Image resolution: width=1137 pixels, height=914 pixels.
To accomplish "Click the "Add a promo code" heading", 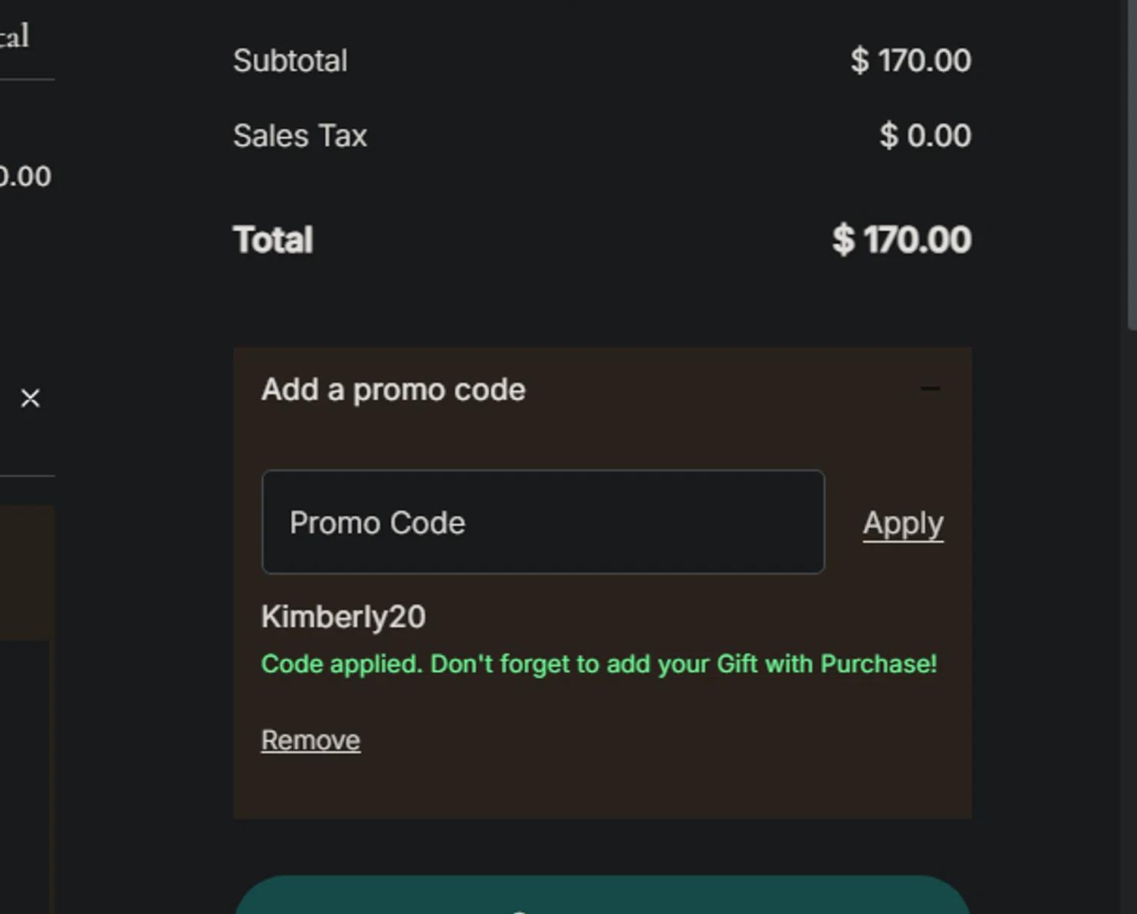I will coord(393,390).
